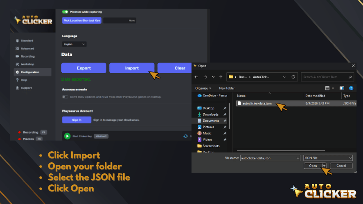
Task: Click the Macros red dot indicator
Action: pyautogui.click(x=20, y=139)
